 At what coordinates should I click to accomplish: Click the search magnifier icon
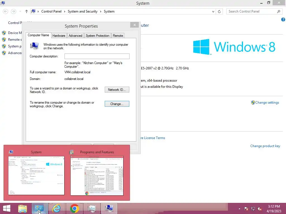(x=278, y=11)
